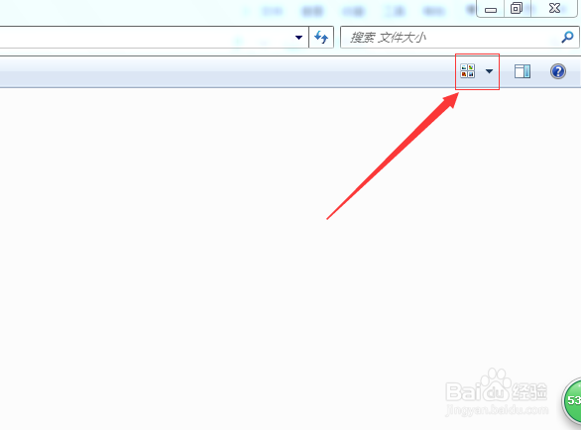Screen dimensions: 581x430
Task: Click the refresh arrows button
Action: (321, 37)
